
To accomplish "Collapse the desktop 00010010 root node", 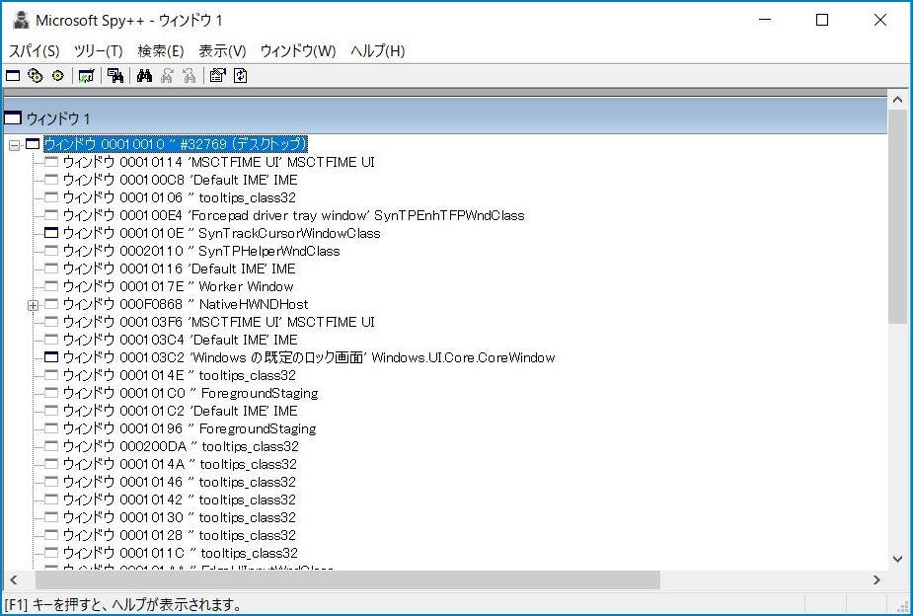I will (15, 145).
